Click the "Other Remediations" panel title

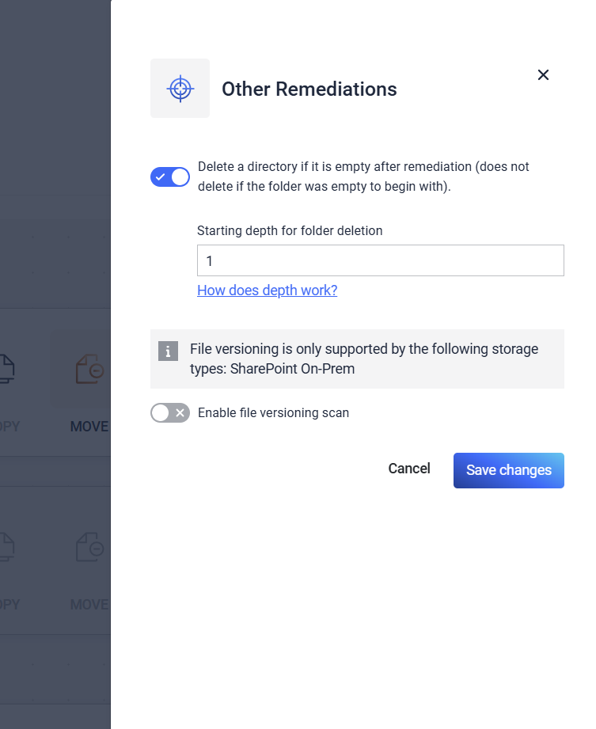click(x=309, y=89)
